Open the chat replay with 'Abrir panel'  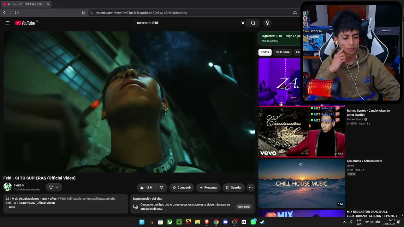pyautogui.click(x=244, y=207)
